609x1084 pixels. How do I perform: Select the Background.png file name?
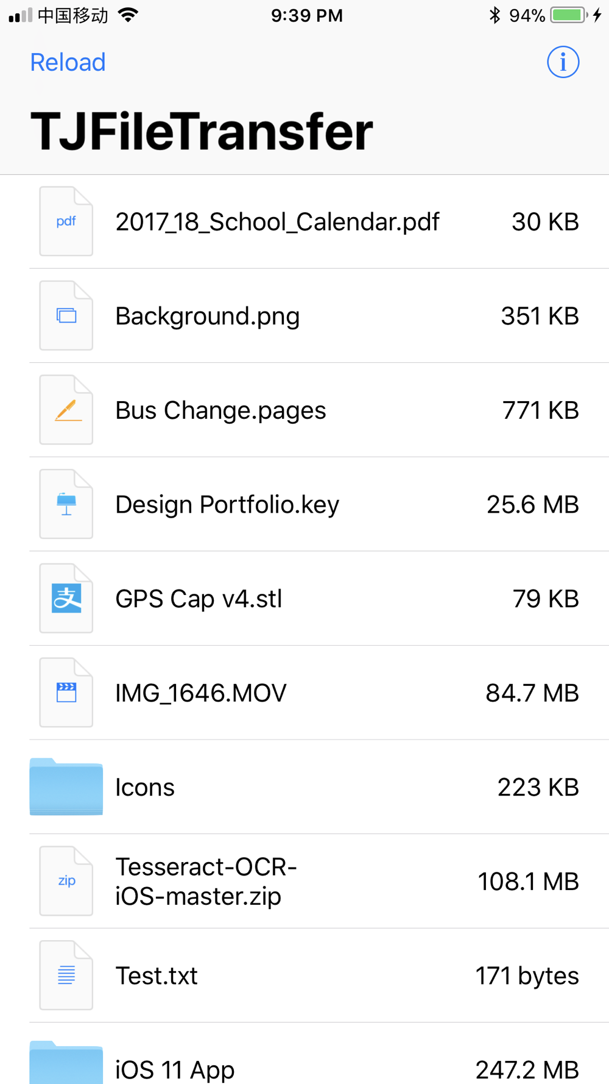pos(207,316)
